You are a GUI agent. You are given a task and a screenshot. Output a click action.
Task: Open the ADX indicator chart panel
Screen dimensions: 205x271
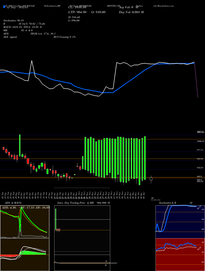pos(25,222)
